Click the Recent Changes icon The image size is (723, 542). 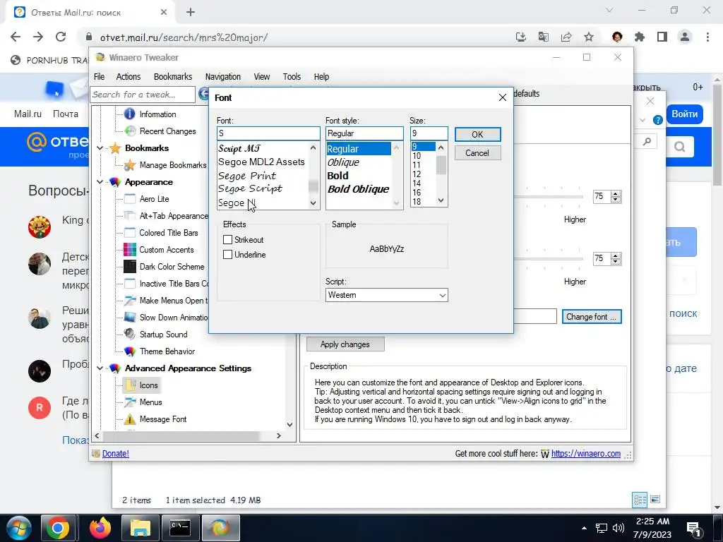[131, 131]
